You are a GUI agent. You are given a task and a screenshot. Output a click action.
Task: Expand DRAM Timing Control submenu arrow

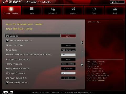(x=7, y=83)
